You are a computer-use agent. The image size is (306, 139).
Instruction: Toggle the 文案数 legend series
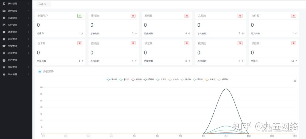tap(161, 79)
